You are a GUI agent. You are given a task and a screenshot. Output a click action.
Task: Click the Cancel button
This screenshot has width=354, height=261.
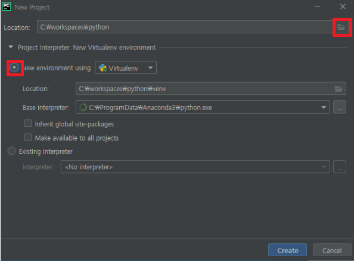pyautogui.click(x=332, y=250)
